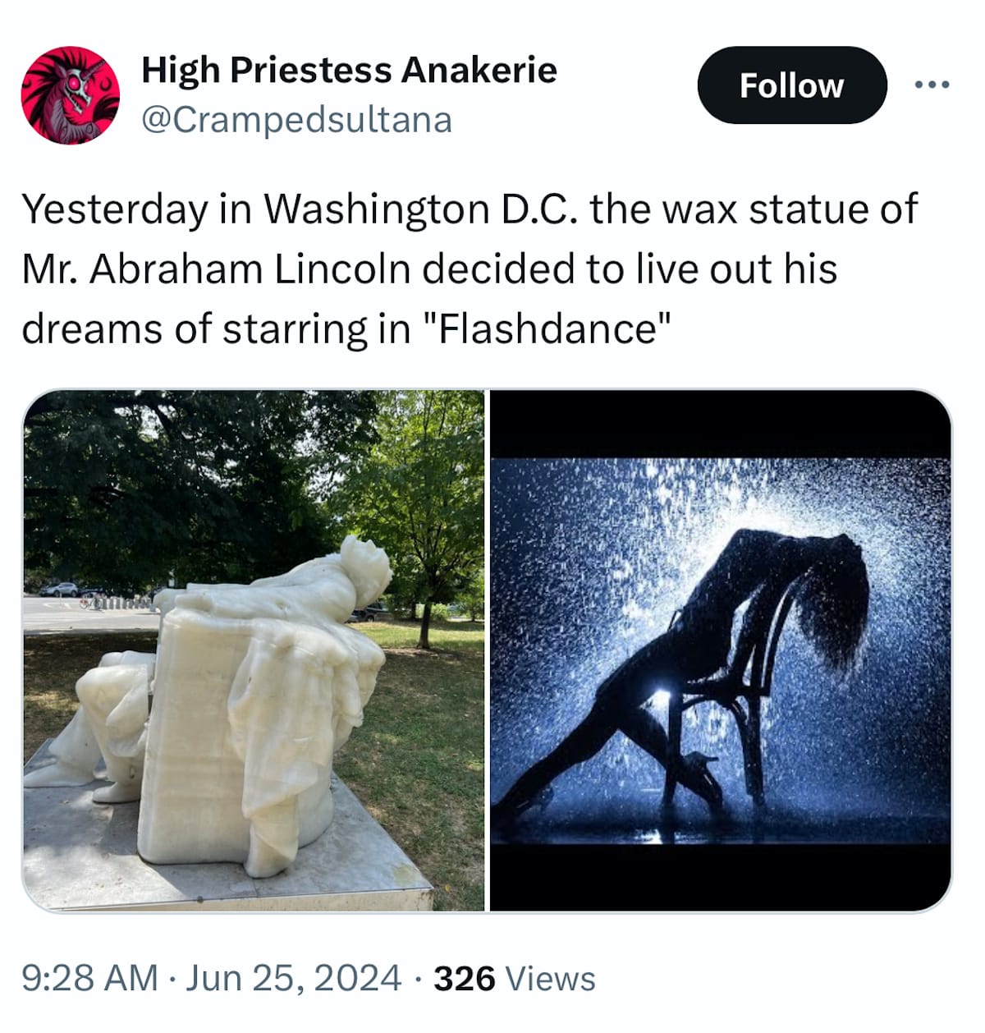Open the Flashdance dancer silhouette image

click(721, 650)
